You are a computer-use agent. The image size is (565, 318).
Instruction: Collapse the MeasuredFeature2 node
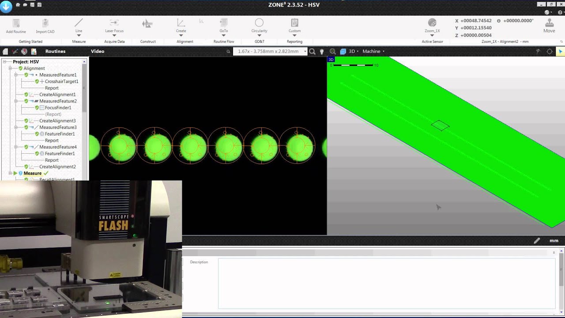15,101
